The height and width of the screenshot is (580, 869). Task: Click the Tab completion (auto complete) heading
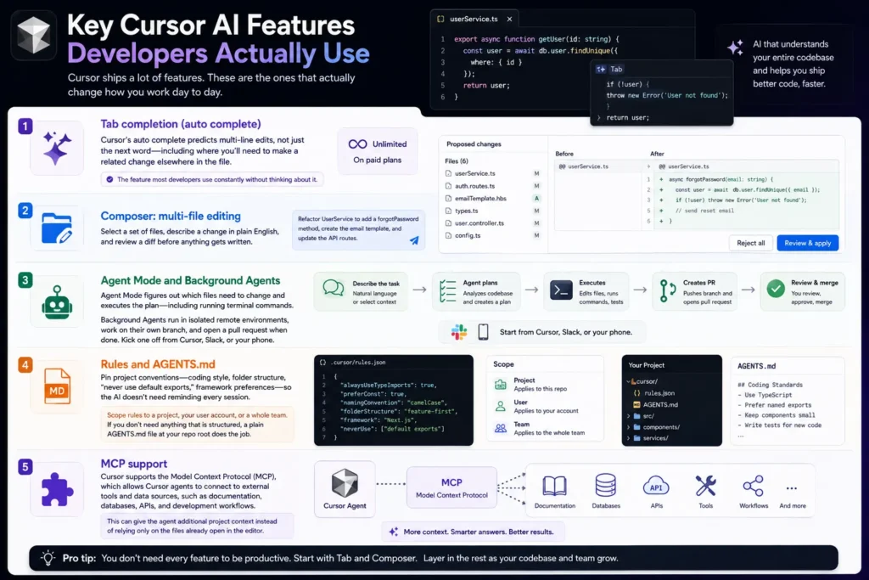click(181, 124)
